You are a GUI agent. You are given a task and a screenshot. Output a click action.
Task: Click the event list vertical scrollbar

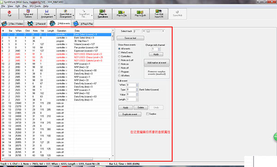[x=113, y=93]
